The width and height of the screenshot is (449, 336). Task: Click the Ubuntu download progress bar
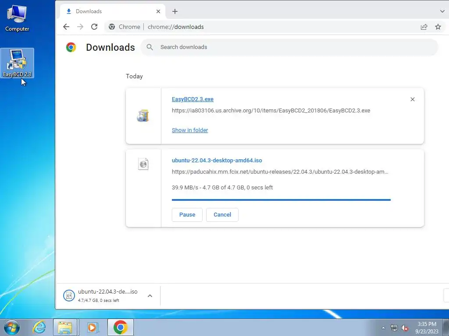[281, 200]
